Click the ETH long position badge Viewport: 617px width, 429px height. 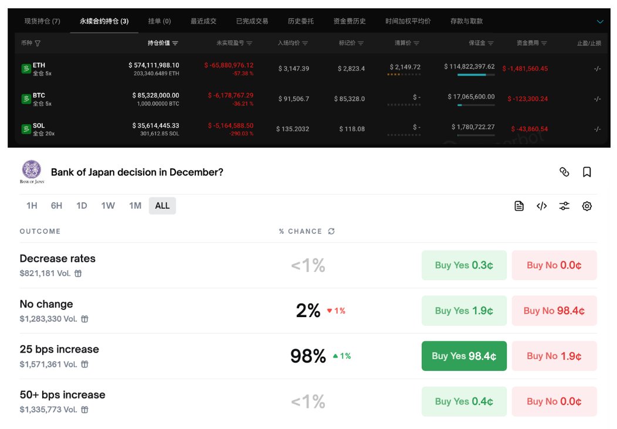tap(26, 69)
